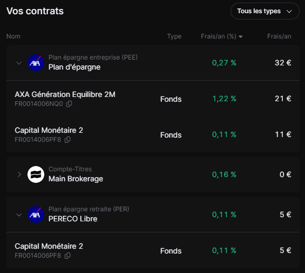
Task: Open the AXA Génération Equilibre 2M fund
Action: pos(65,94)
